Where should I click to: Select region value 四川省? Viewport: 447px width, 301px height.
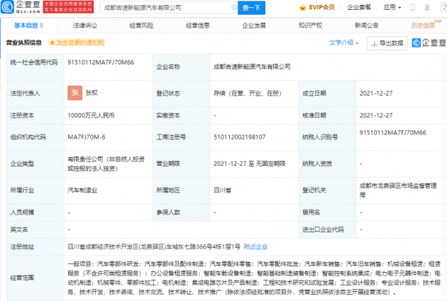(x=222, y=191)
